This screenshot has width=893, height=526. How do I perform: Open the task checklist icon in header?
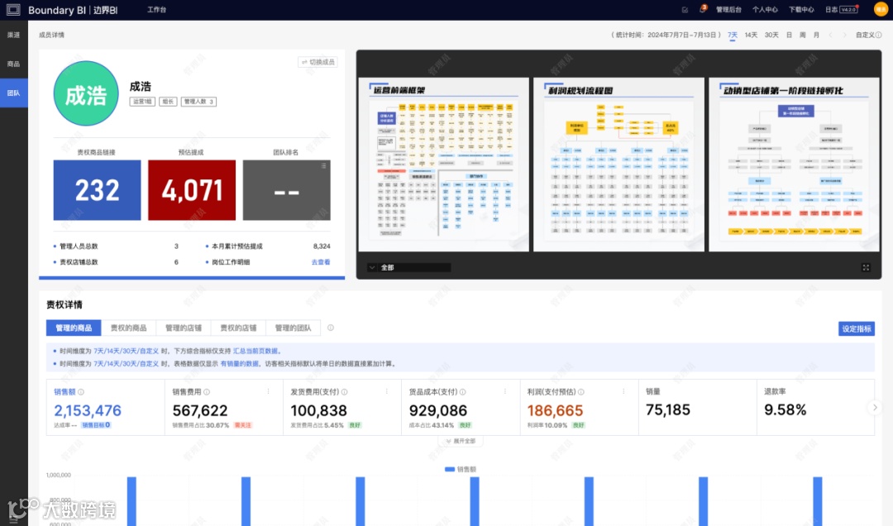point(685,10)
